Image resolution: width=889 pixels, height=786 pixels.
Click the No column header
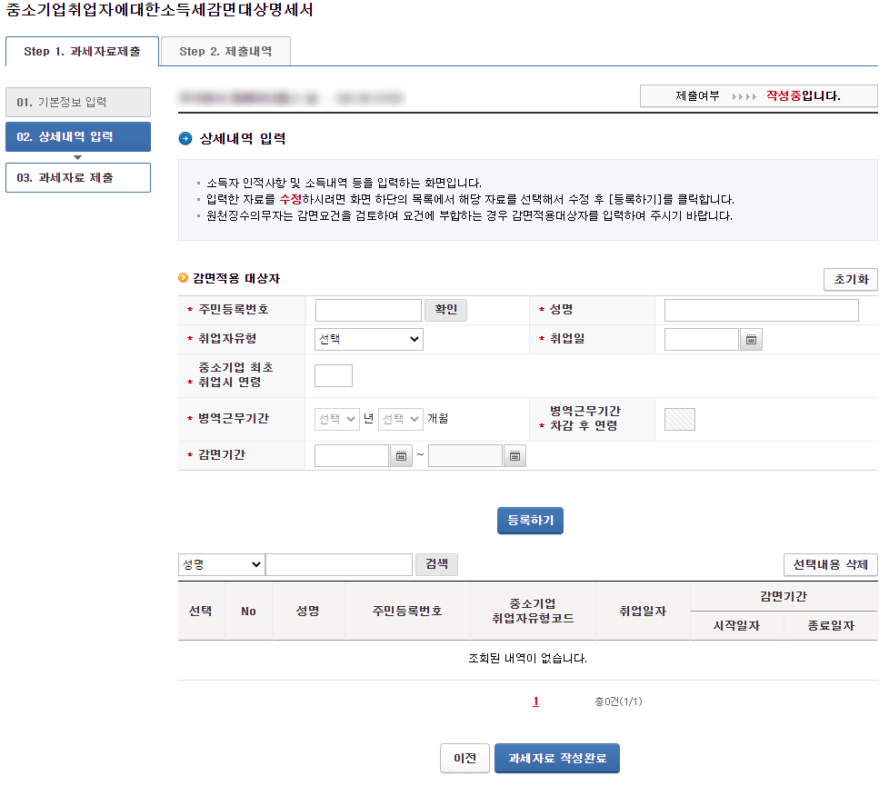pyautogui.click(x=248, y=612)
